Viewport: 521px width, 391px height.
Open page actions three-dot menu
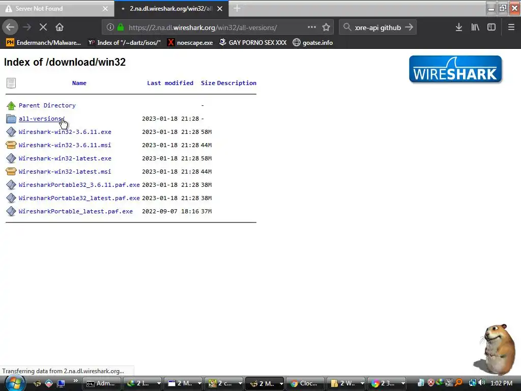point(312,27)
